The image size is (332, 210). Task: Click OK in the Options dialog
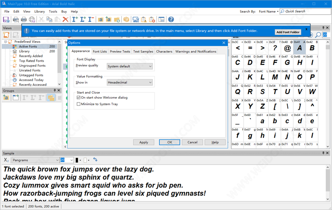pyautogui.click(x=170, y=142)
